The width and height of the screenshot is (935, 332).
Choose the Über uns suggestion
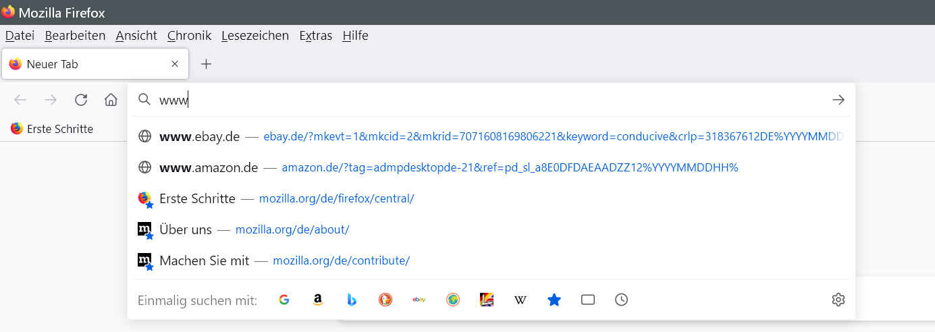tap(491, 229)
